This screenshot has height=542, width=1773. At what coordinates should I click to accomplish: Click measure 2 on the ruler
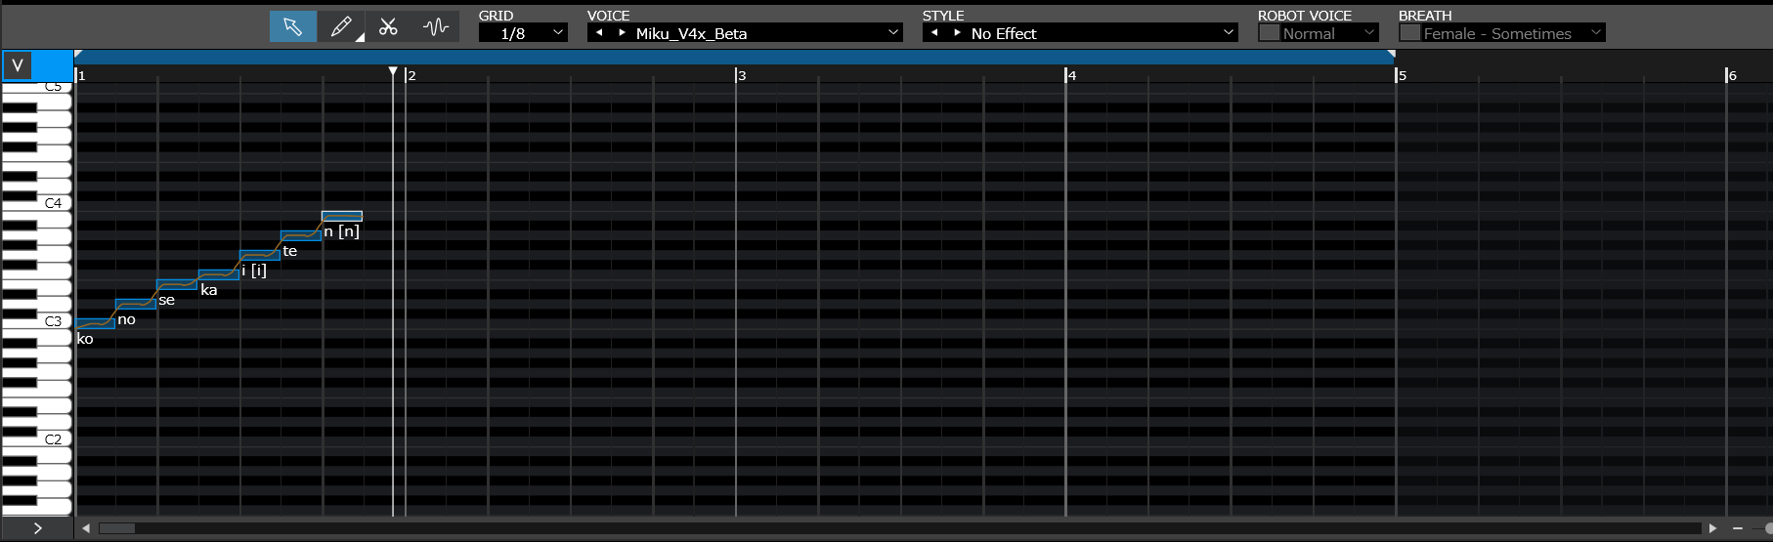point(411,75)
